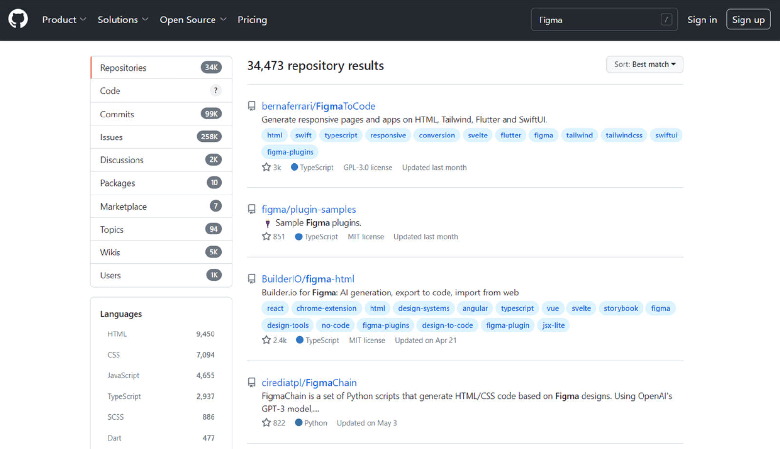
Task: Filter by HTML language
Action: pos(161,334)
